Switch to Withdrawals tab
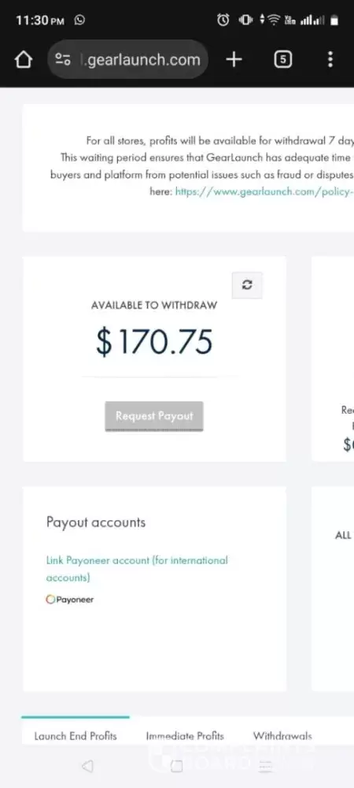The width and height of the screenshot is (354, 788). (282, 736)
